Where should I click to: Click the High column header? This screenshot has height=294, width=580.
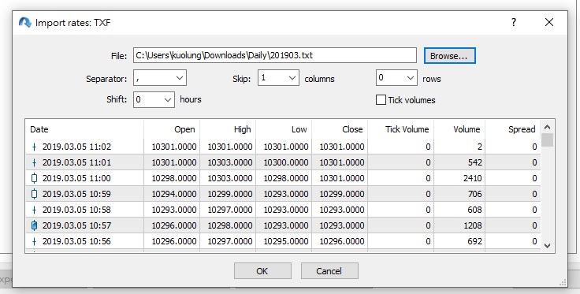(x=228, y=129)
